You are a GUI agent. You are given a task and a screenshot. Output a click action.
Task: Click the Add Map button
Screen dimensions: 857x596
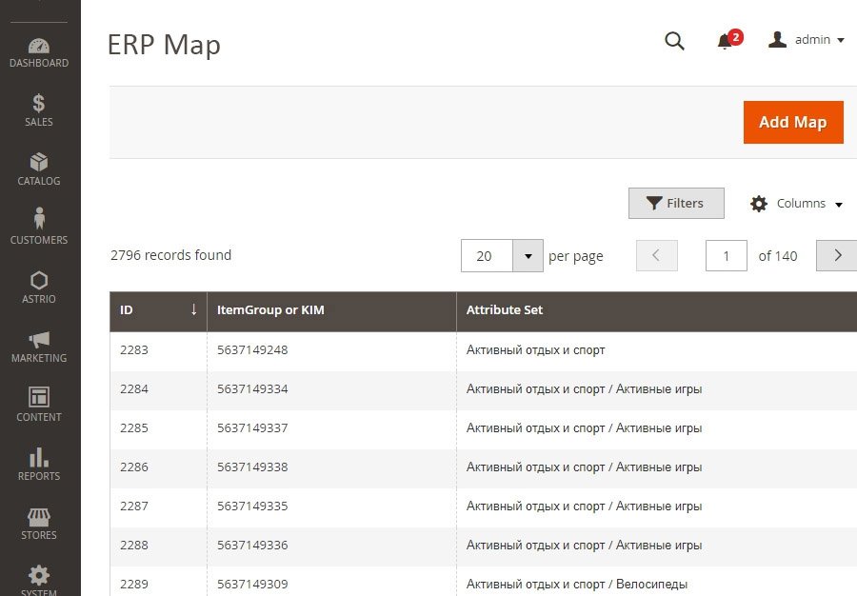pyautogui.click(x=792, y=122)
